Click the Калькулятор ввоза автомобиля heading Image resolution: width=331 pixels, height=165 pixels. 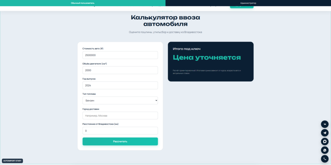pos(165,21)
